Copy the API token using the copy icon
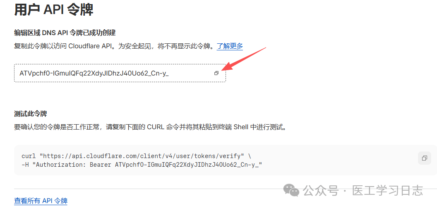Viewport: 437px width, 208px height. 216,73
